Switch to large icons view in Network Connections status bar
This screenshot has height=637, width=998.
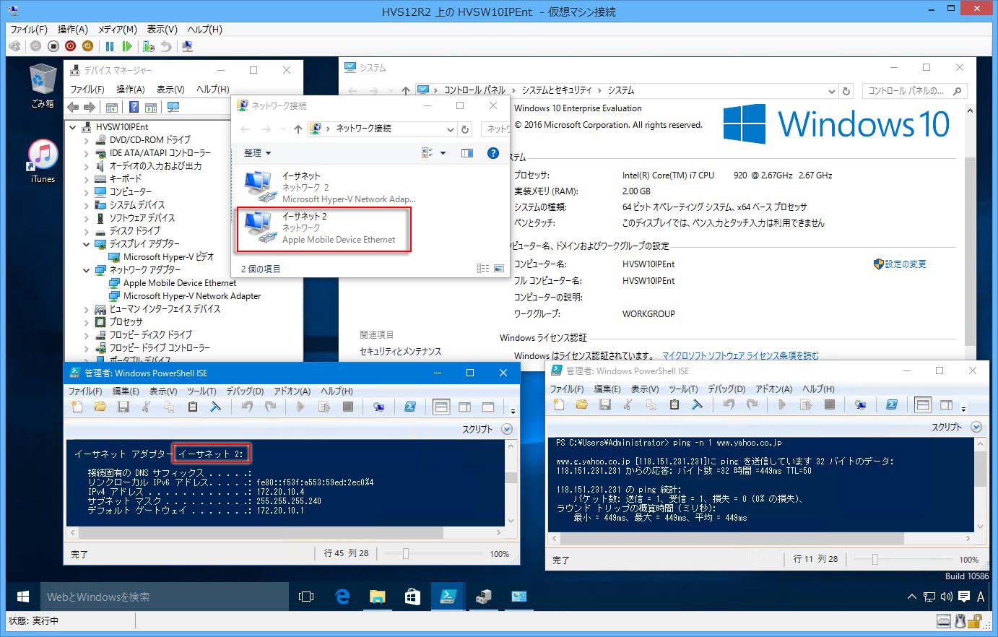pyautogui.click(x=499, y=269)
